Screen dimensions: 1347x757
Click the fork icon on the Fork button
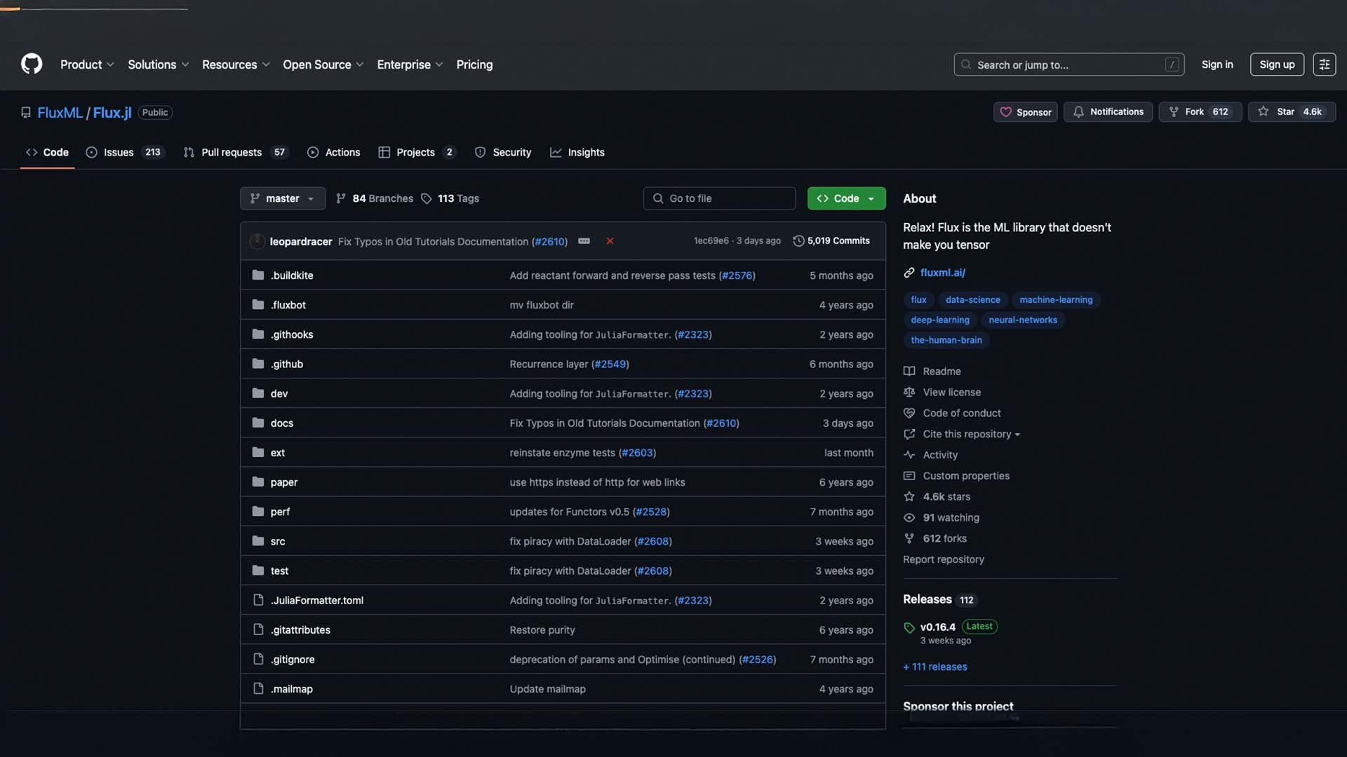pos(1174,112)
